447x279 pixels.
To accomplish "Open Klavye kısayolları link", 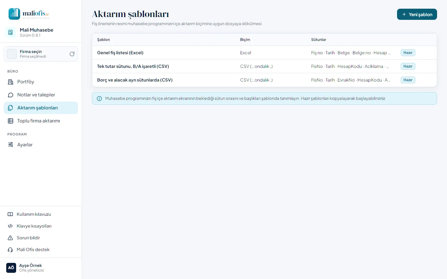I will pyautogui.click(x=41, y=226).
